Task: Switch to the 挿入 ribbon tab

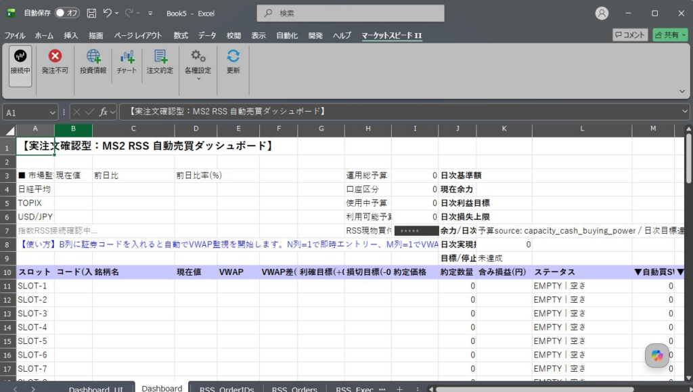Action: tap(70, 35)
